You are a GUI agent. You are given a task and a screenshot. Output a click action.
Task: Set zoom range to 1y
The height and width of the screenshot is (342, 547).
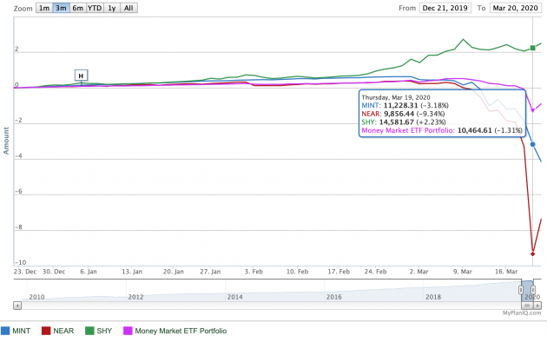tap(112, 8)
